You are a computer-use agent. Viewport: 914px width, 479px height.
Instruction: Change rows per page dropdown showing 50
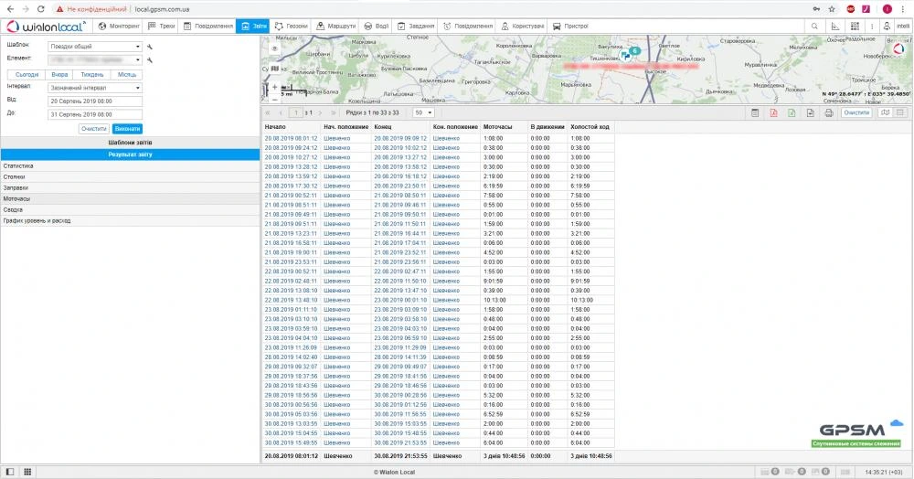423,112
